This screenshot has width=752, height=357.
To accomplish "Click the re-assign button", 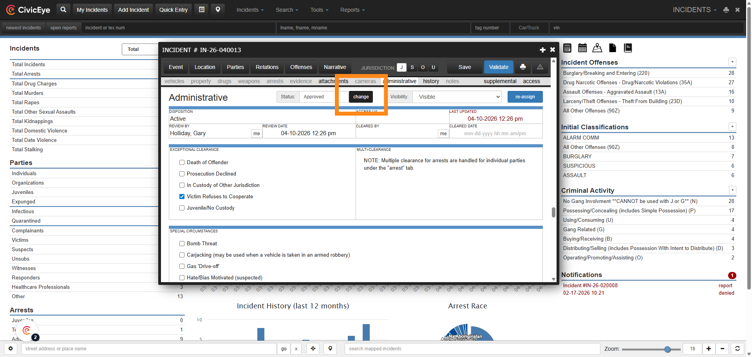I will [x=525, y=97].
